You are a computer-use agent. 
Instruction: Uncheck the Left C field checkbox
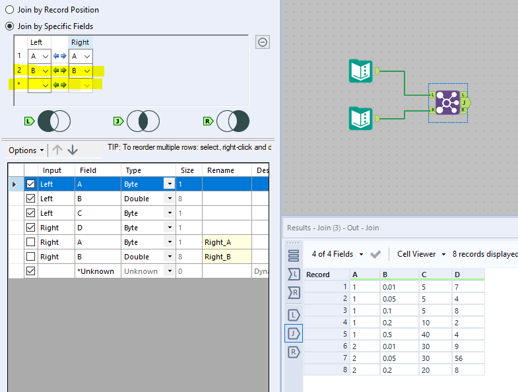point(30,213)
